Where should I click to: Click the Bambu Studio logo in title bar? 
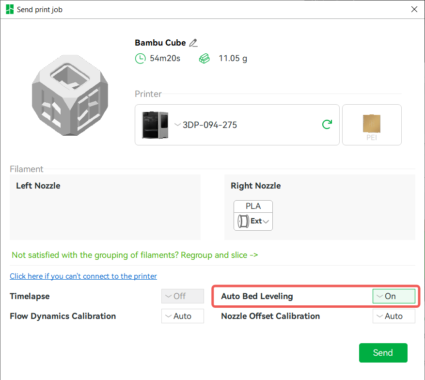click(9, 9)
